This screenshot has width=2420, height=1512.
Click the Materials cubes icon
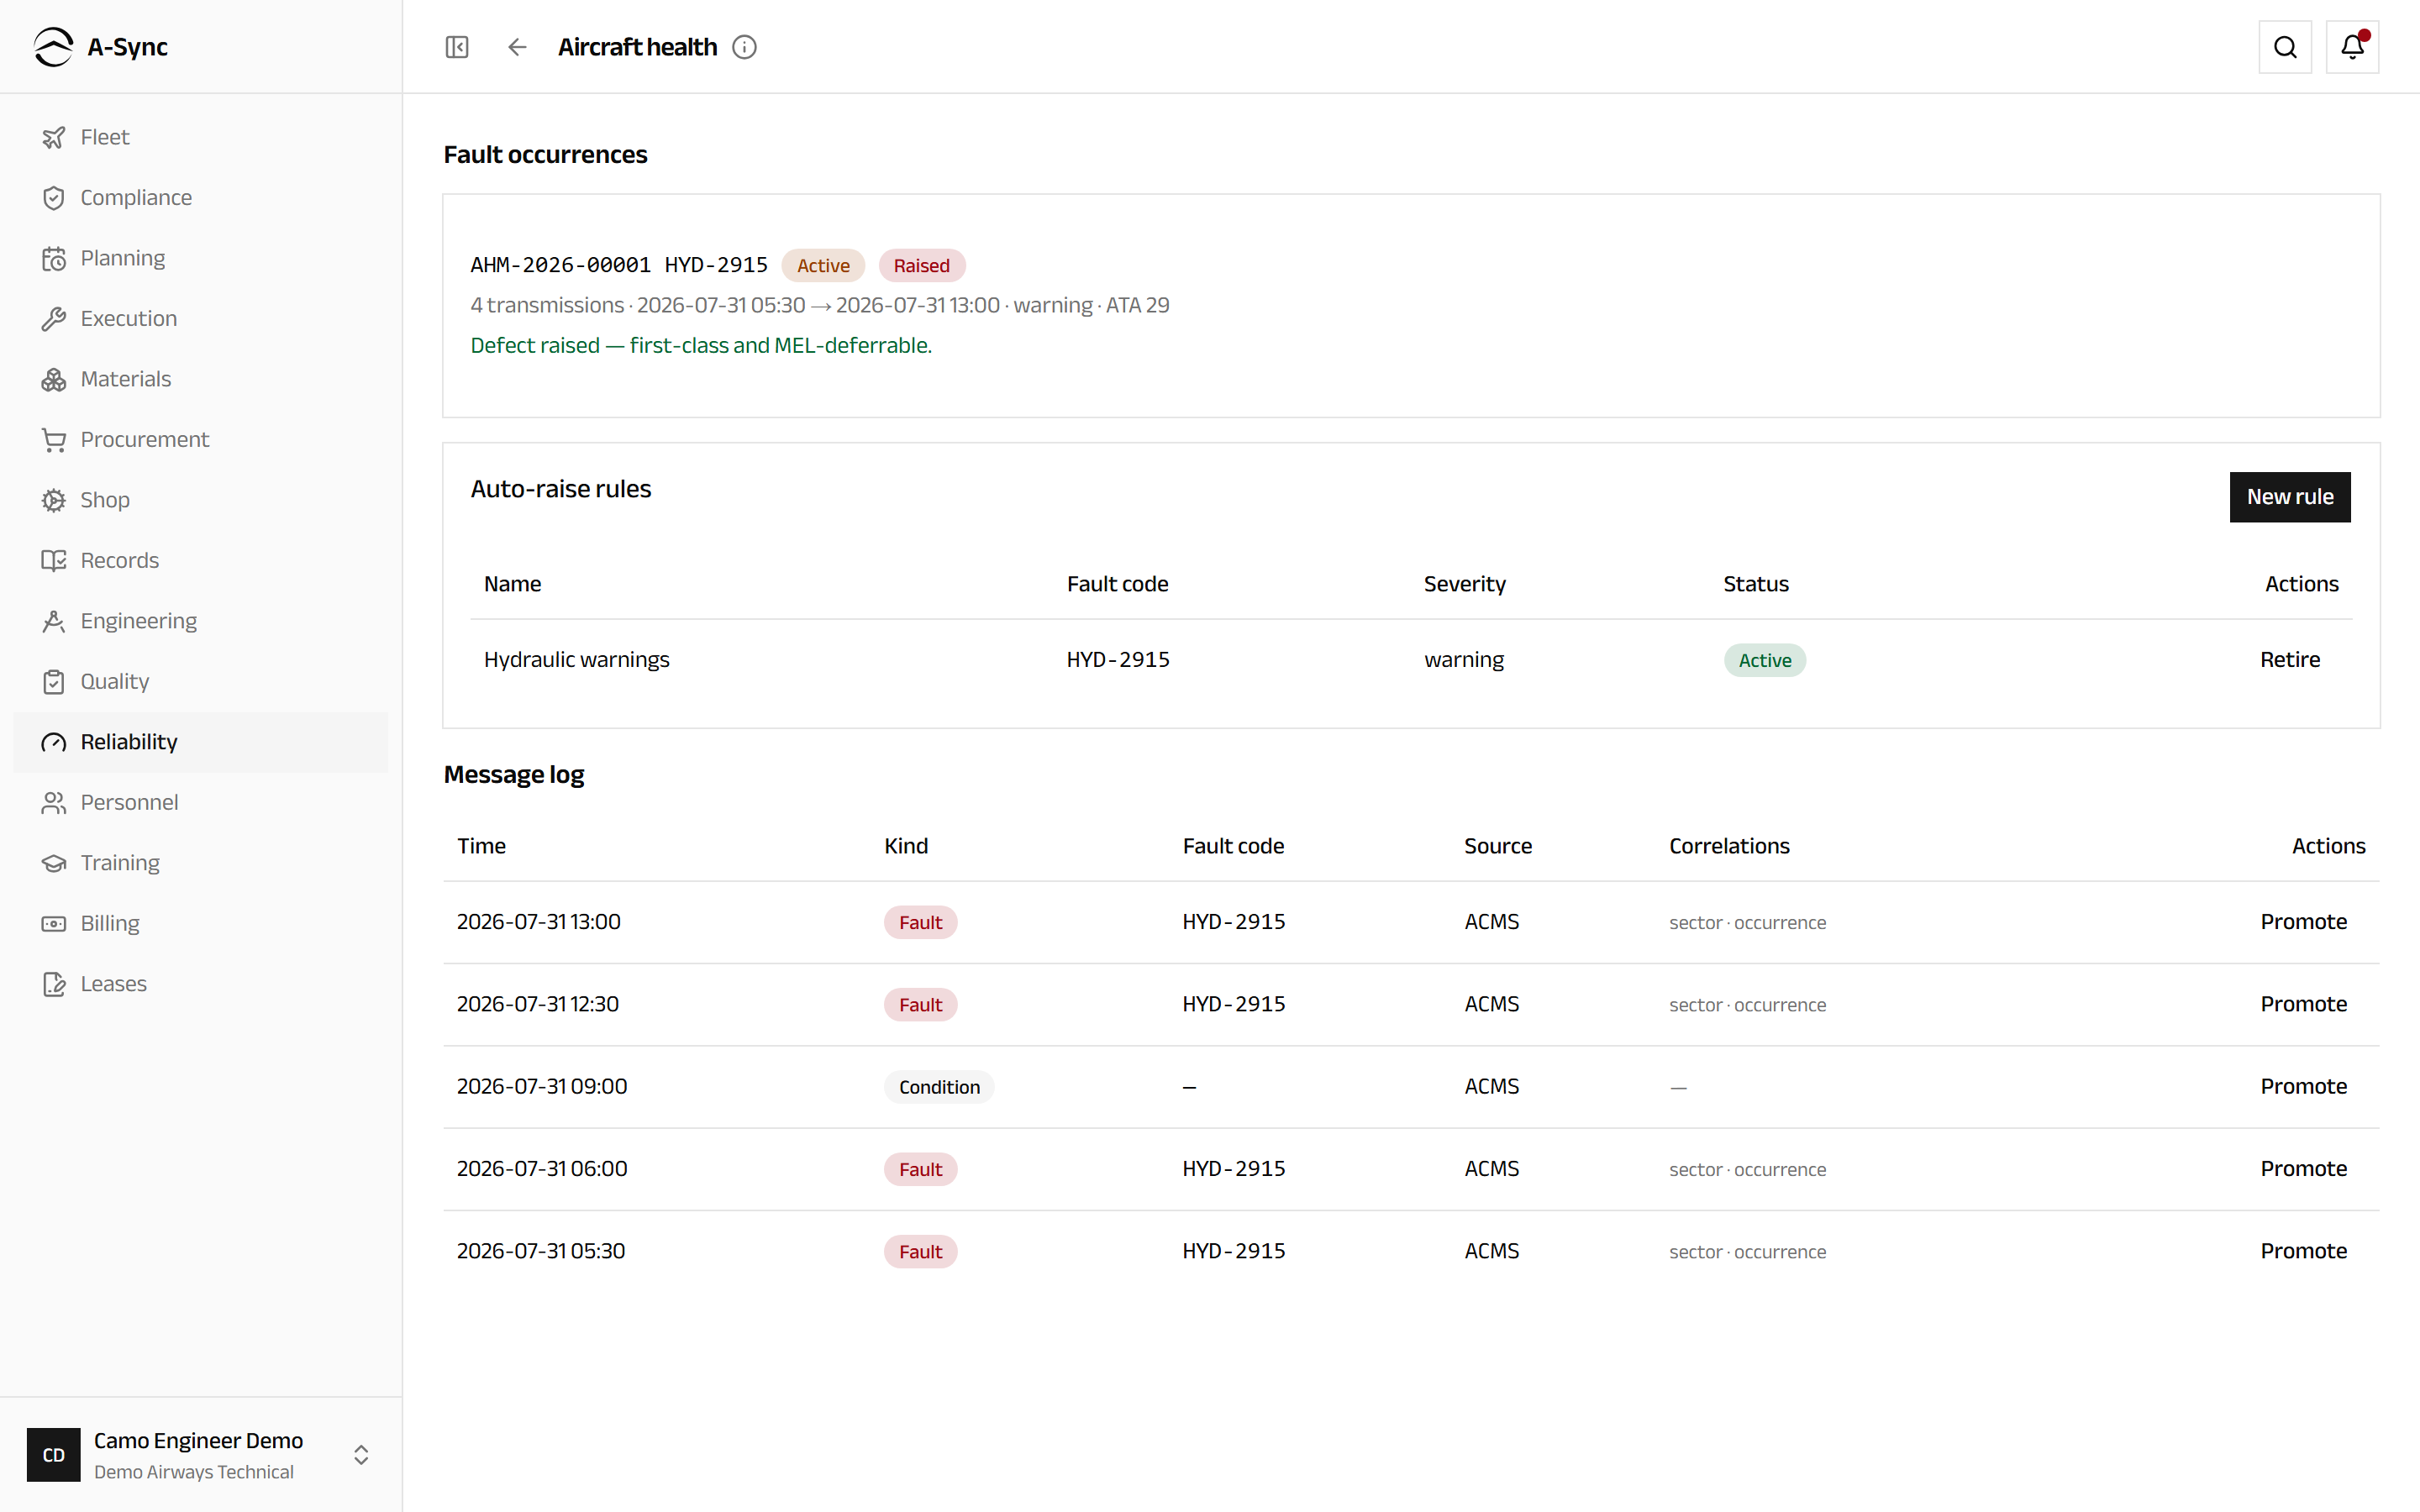pos(54,379)
